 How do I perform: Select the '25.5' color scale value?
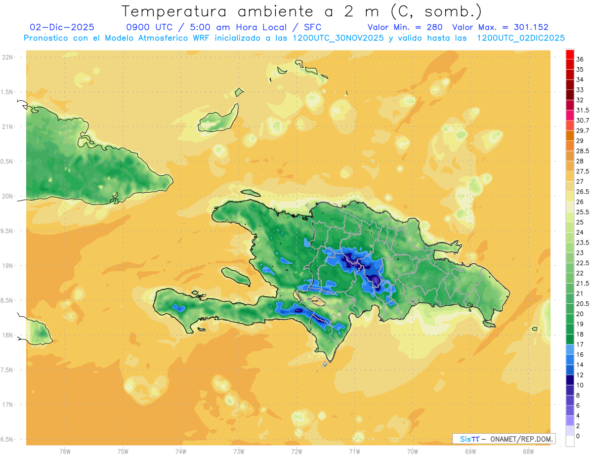click(x=583, y=212)
